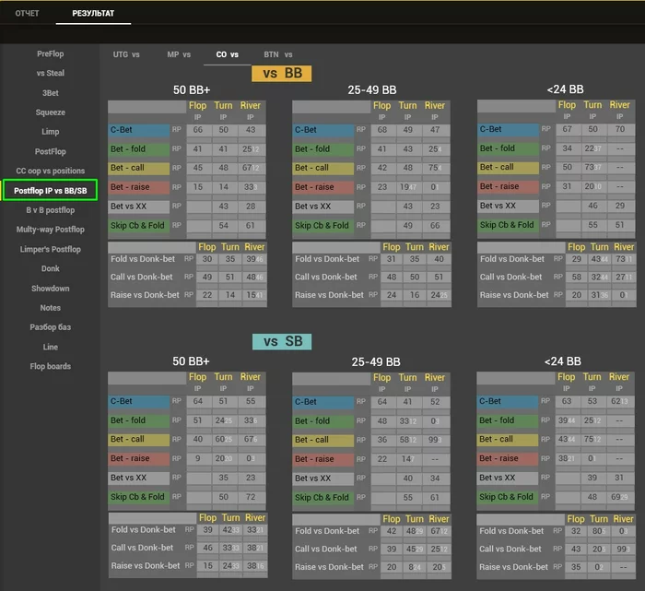645x591 pixels.
Task: Open Showdown sidebar item
Action: coord(50,288)
